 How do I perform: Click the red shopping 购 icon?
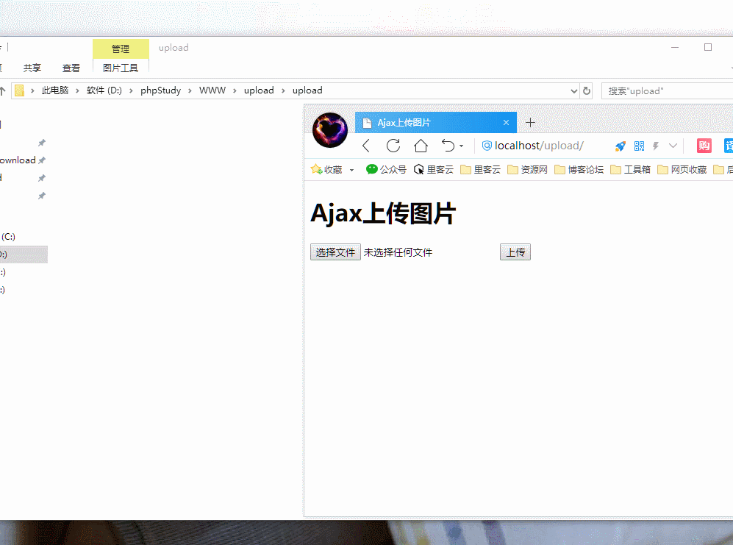tap(704, 146)
